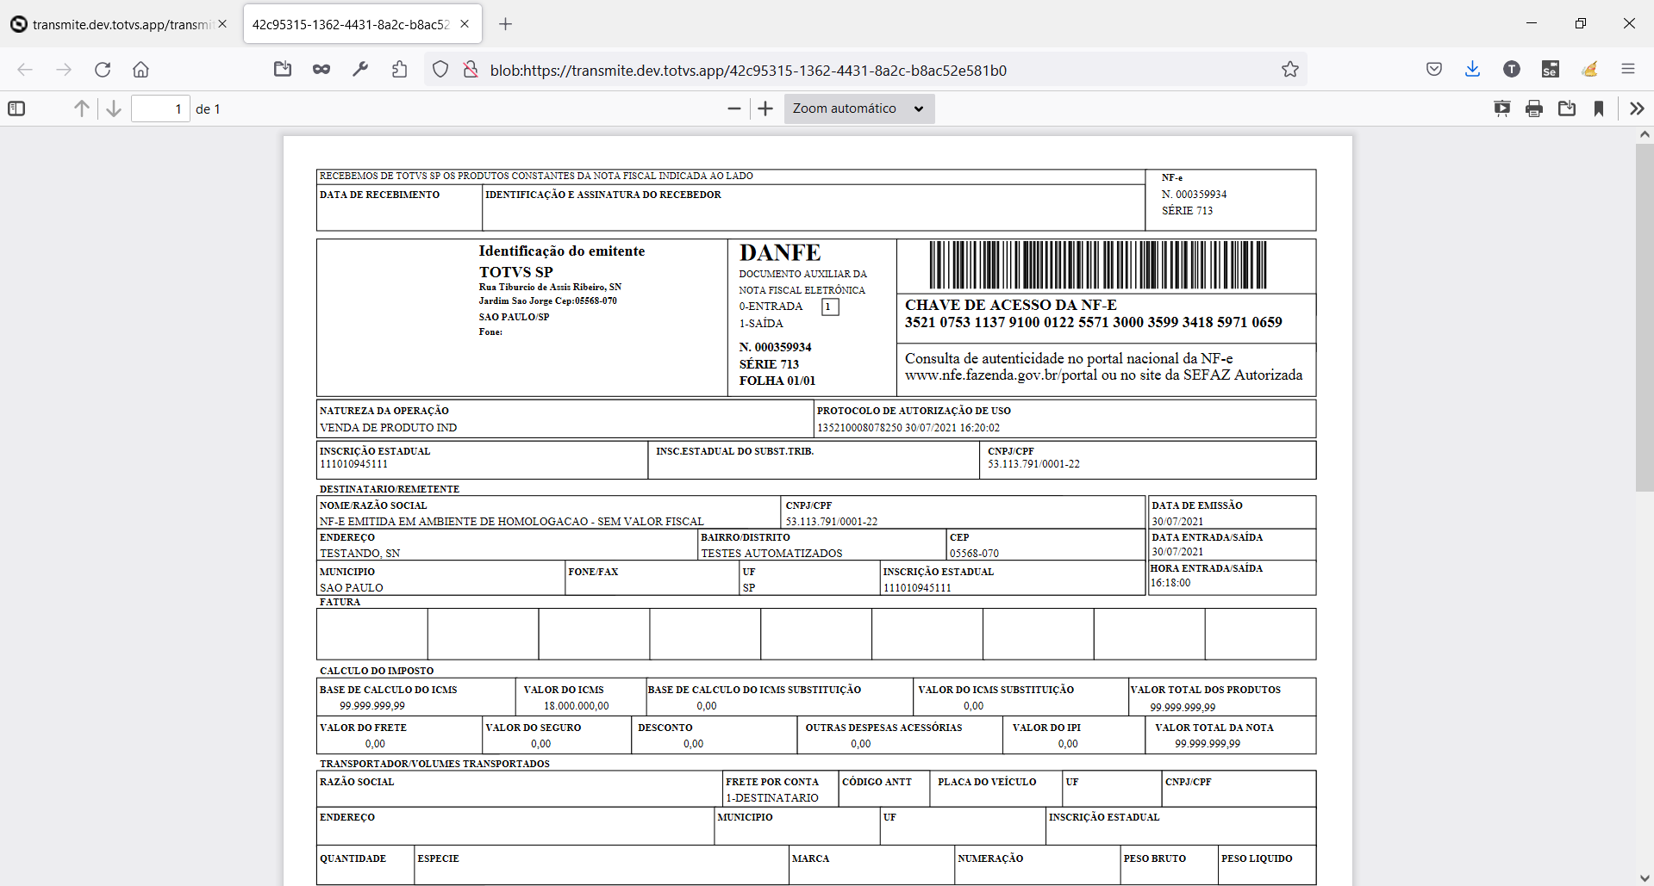Save page to Pocket
The width and height of the screenshot is (1654, 886).
coord(1434,70)
